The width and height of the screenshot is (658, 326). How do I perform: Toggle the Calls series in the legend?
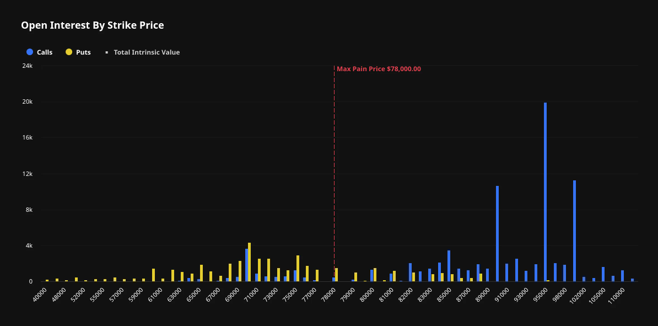[x=40, y=52]
